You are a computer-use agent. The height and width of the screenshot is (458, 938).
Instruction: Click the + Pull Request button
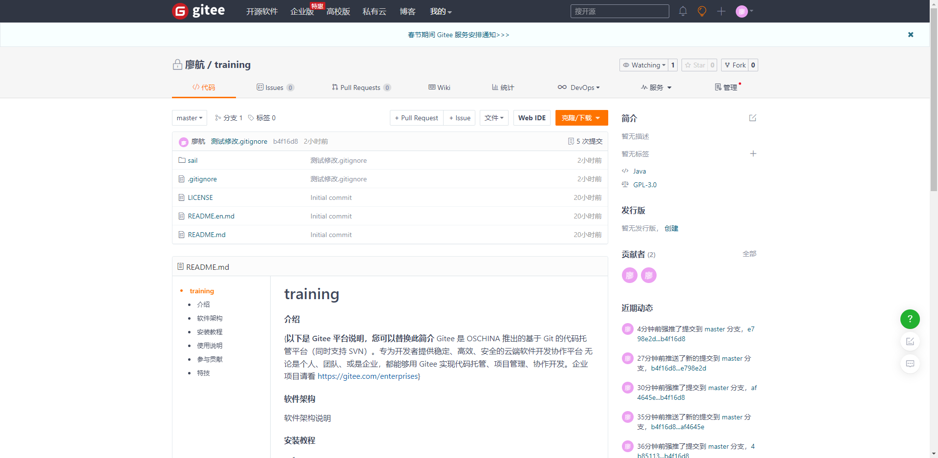tap(417, 118)
